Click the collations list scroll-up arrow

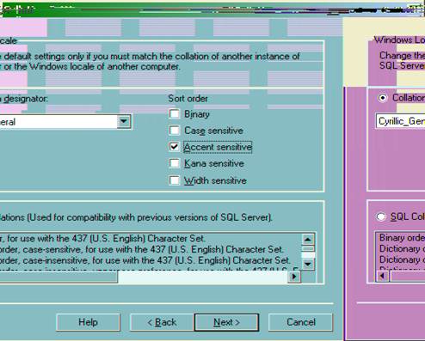coord(308,239)
